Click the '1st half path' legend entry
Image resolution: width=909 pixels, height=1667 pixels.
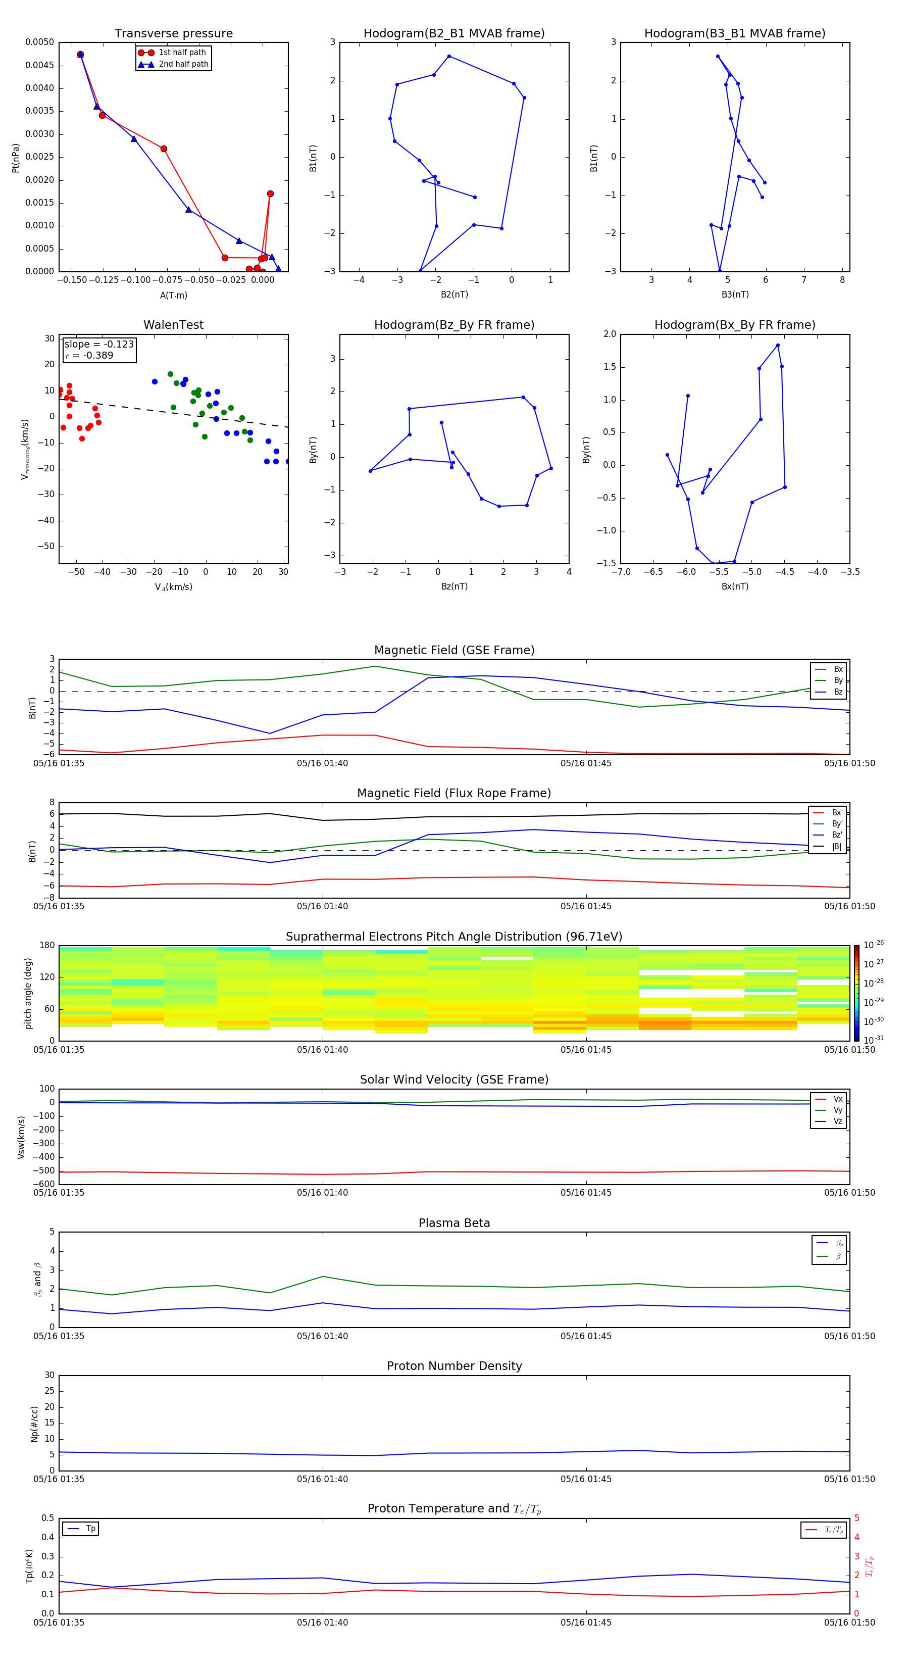pyautogui.click(x=172, y=53)
